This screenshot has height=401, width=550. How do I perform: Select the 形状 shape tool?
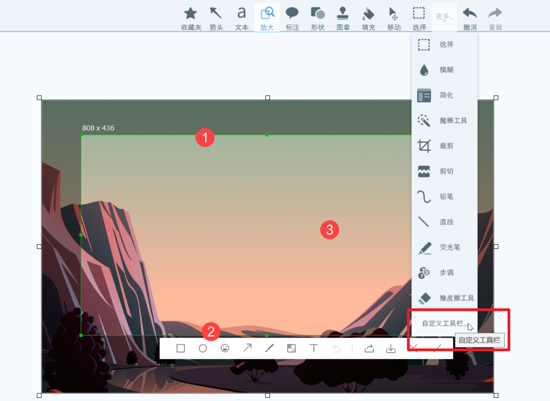pos(318,18)
